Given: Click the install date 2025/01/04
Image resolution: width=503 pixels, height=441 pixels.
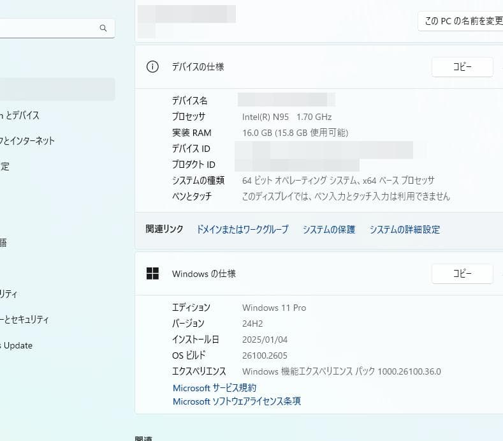Looking at the screenshot, I should click(265, 340).
